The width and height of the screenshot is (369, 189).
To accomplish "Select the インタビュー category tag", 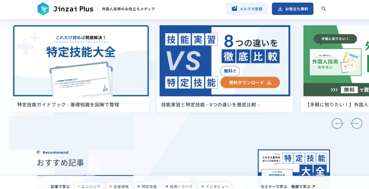I will tap(215, 186).
